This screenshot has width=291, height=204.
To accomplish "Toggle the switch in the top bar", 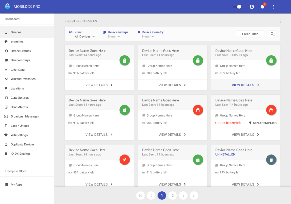I will click(x=237, y=7).
